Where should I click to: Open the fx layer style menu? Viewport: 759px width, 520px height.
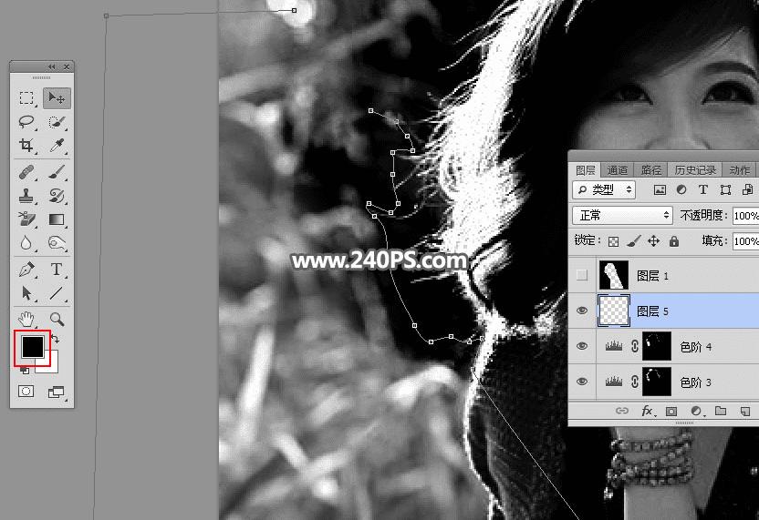tap(648, 412)
